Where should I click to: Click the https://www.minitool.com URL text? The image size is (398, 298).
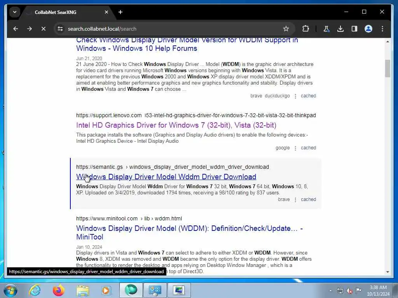(106, 218)
